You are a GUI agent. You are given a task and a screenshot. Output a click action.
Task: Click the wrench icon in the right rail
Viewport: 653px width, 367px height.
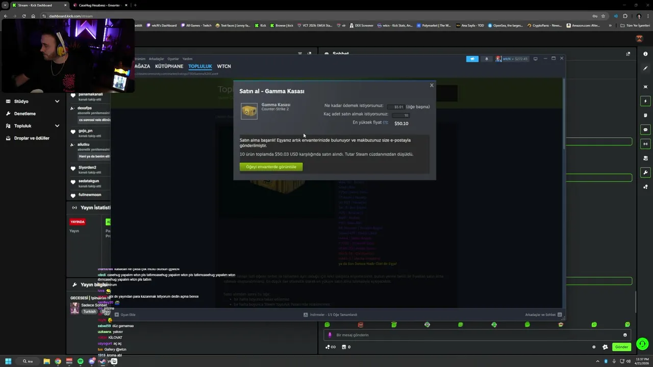click(x=645, y=172)
